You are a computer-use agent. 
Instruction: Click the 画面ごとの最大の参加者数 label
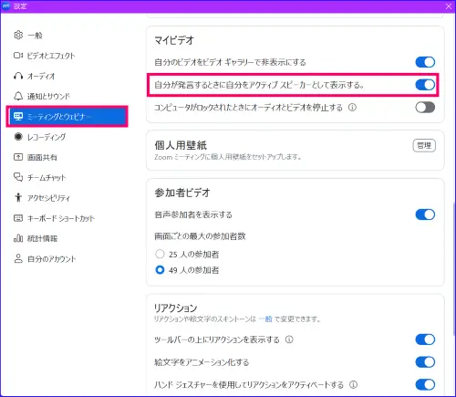pyautogui.click(x=200, y=236)
